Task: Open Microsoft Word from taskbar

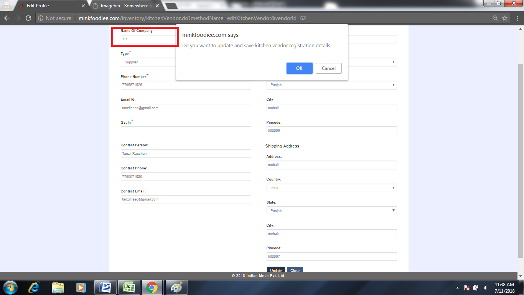Action: (105, 287)
